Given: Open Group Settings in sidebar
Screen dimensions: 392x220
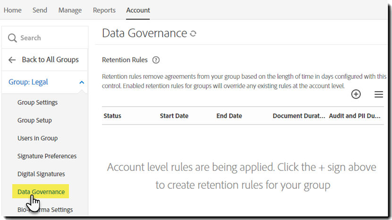Looking at the screenshot, I should click(x=37, y=102).
